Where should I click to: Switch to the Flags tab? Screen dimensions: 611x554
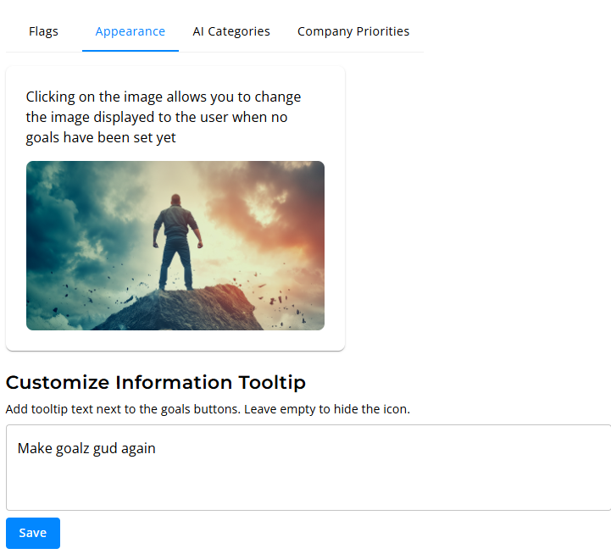tap(43, 31)
